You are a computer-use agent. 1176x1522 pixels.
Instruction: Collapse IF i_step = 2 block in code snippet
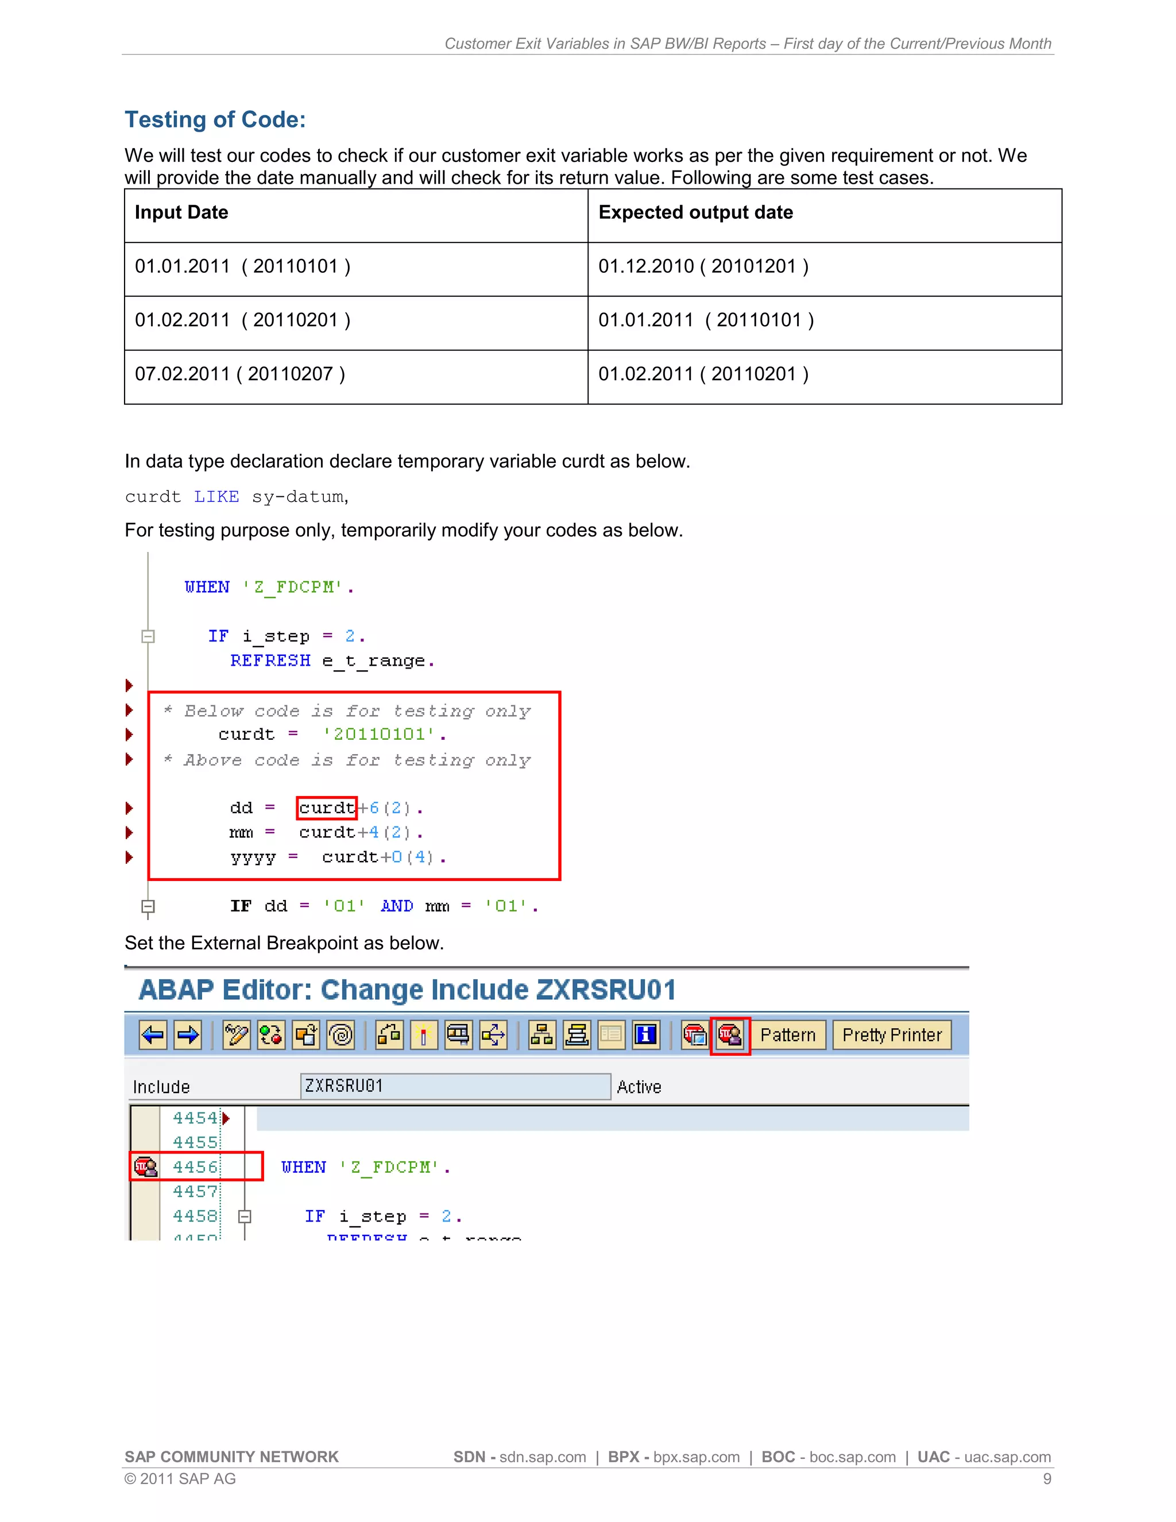tap(148, 636)
